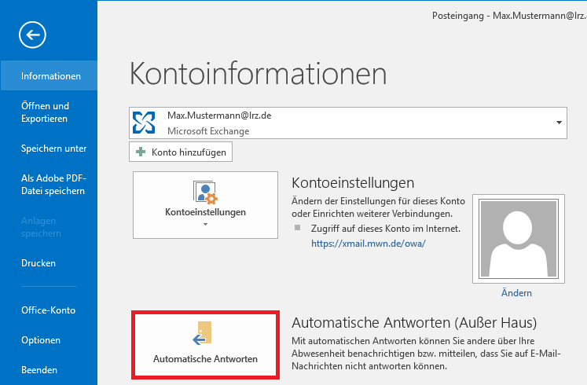Viewport: 587px width, 385px height.
Task: Click the back arrow to leave backstage
Action: (34, 34)
